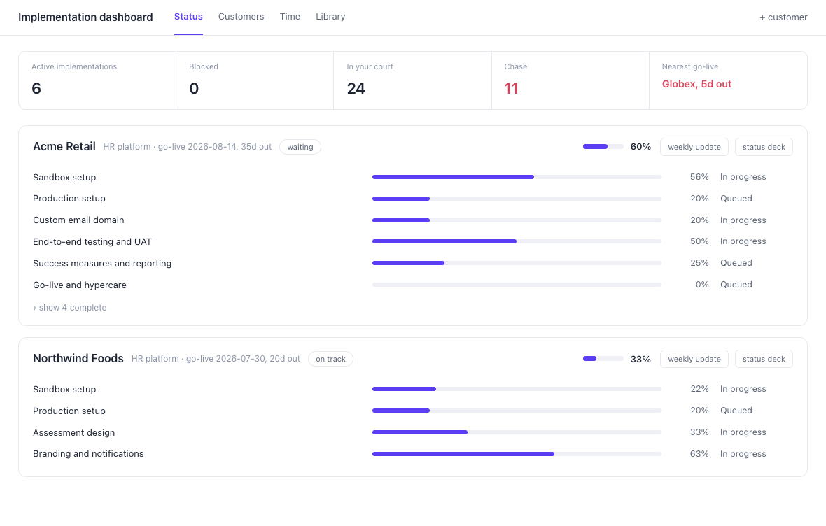Click the Northwind Foods heading
Viewport: 826px width, 526px height.
click(x=78, y=359)
